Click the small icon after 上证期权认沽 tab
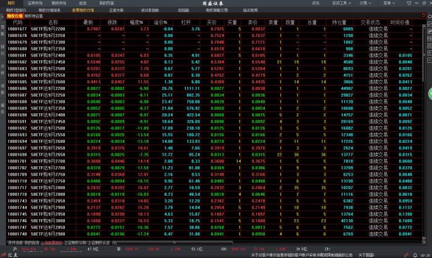 (x=114, y=243)
